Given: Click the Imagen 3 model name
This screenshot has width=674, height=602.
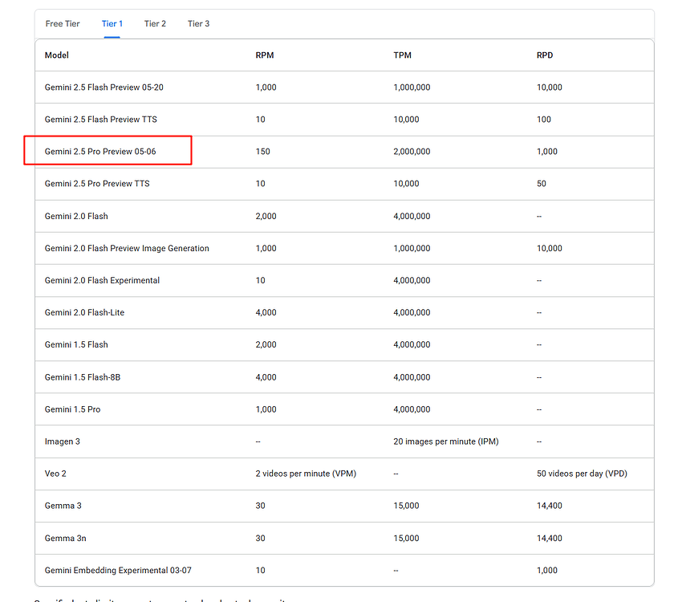Looking at the screenshot, I should (63, 441).
